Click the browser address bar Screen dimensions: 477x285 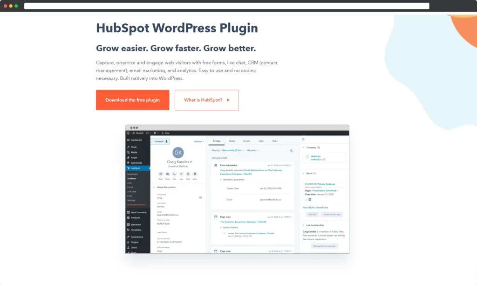point(227,6)
